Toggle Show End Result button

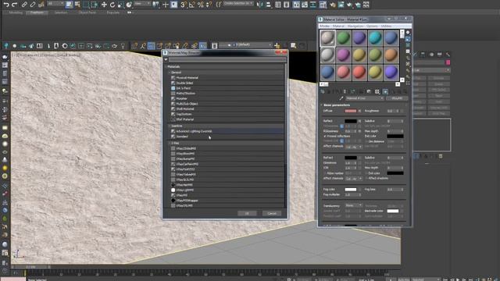[393, 92]
